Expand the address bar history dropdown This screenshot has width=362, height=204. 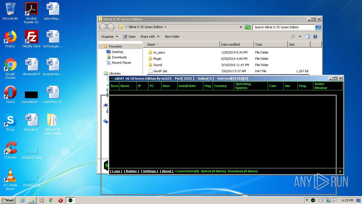point(241,27)
